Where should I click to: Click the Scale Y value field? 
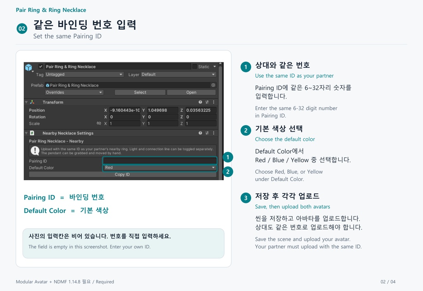(163, 123)
